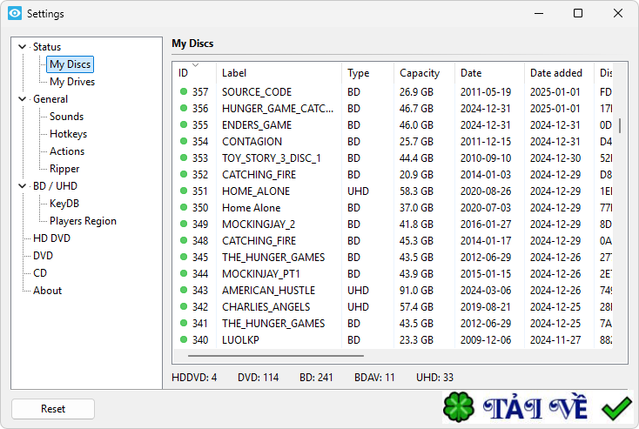This screenshot has height=429, width=639.
Task: Click green status dot for disc 340
Action: pos(184,339)
